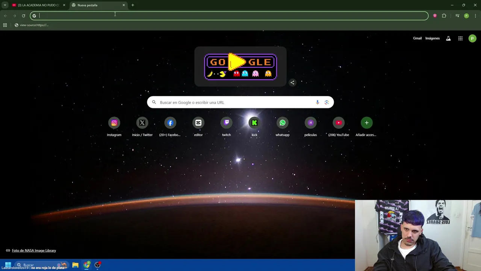Open the Gmail link

(417, 38)
